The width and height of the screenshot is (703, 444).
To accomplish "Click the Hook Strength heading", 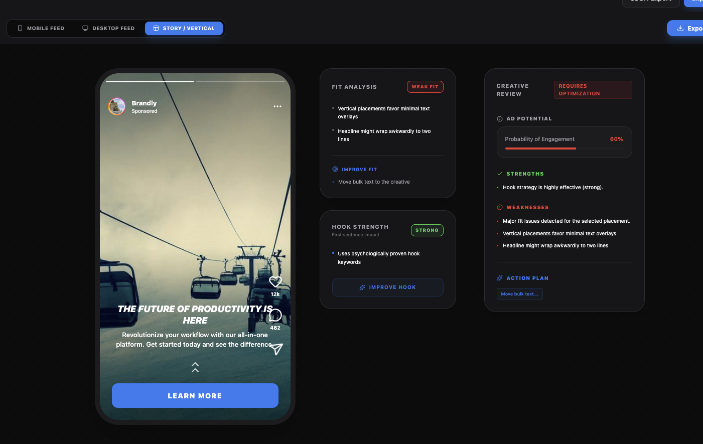I will tap(360, 227).
